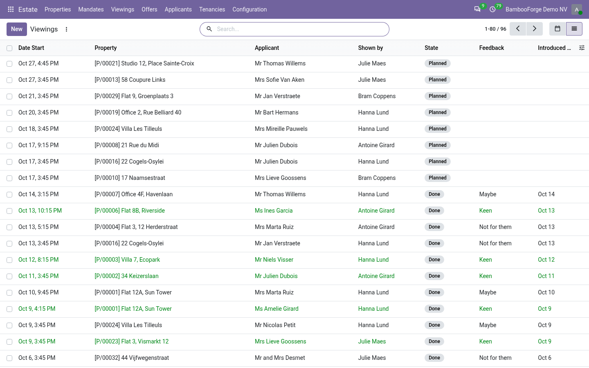Click Maybe feedback for Office 4F, Havenlaan
Screen dimensions: 589x368
tap(488, 194)
